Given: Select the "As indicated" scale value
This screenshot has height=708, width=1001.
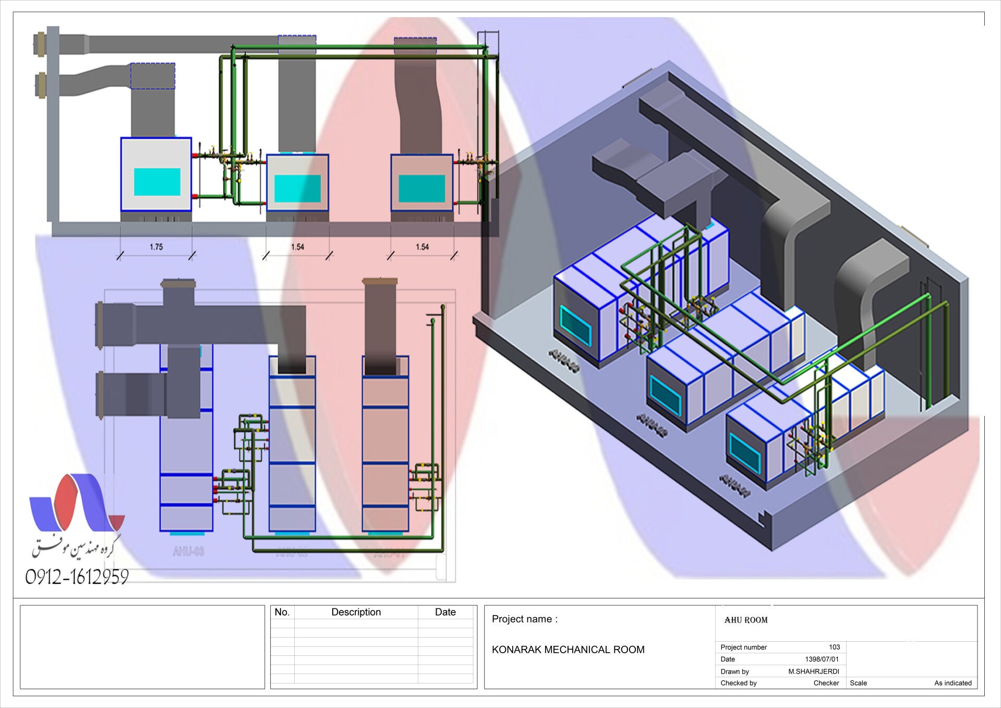Looking at the screenshot, I should click(x=953, y=683).
